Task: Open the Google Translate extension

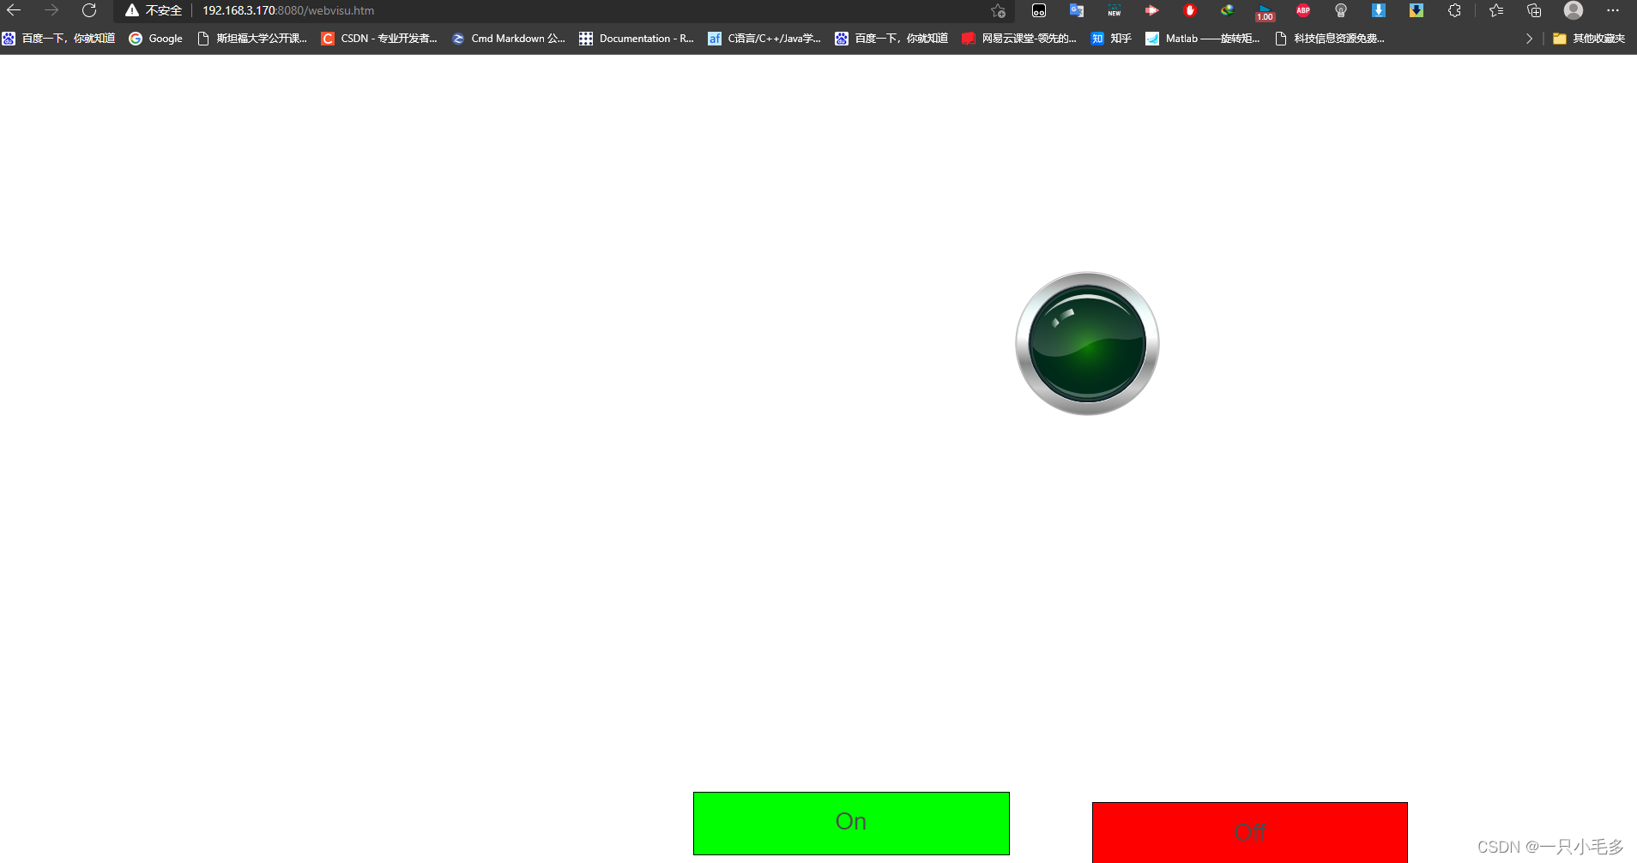Action: tap(1077, 10)
